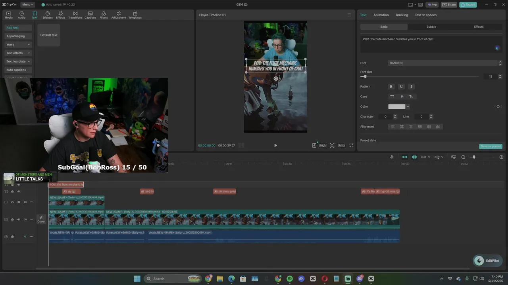Switch to the Animation tab
Image resolution: width=508 pixels, height=285 pixels.
(381, 15)
